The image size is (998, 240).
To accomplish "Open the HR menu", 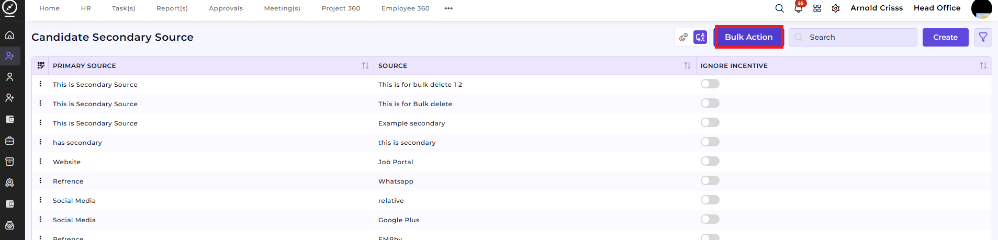I will pos(86,8).
